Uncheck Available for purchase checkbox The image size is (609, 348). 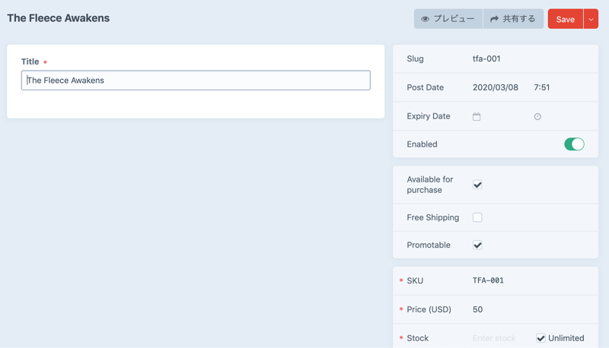tap(477, 185)
